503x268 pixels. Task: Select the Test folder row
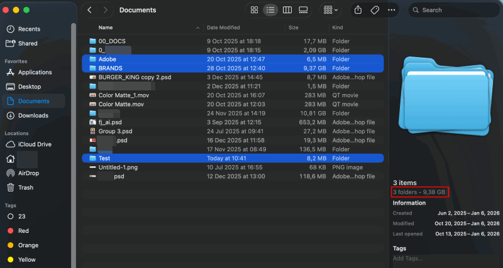[x=233, y=158]
